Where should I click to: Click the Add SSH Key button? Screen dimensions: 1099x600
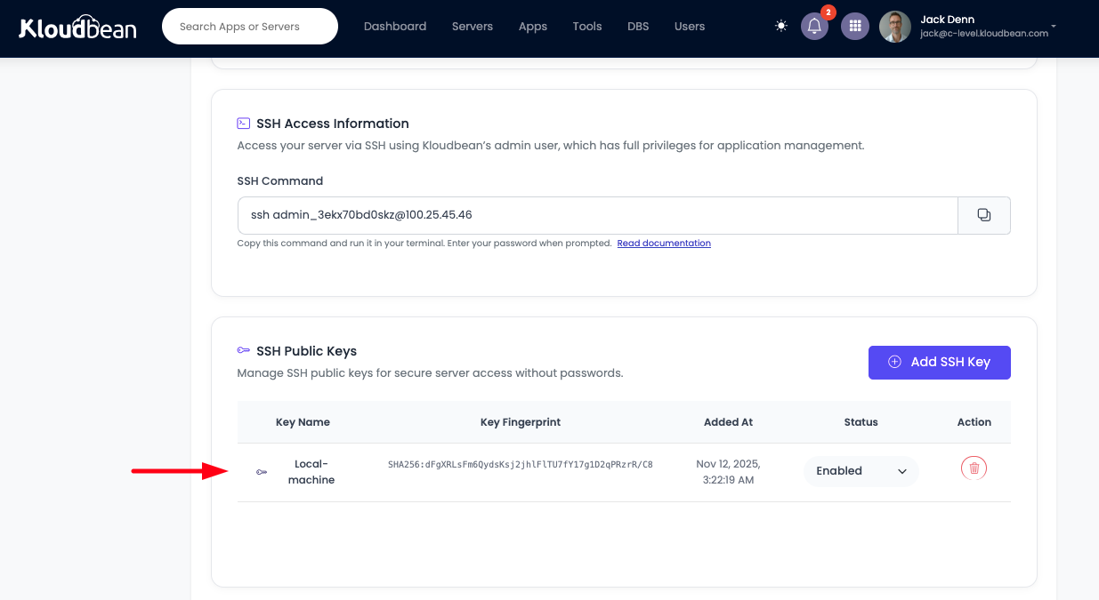point(939,362)
